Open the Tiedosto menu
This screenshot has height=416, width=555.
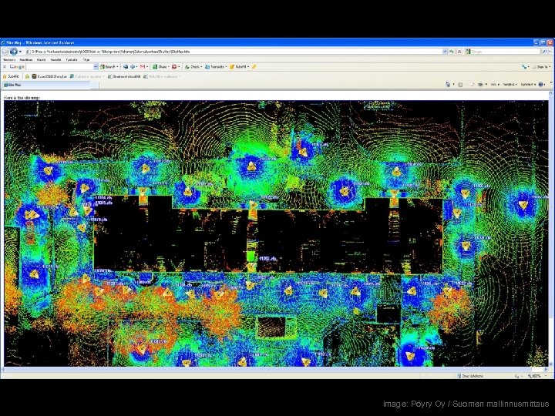click(x=8, y=60)
